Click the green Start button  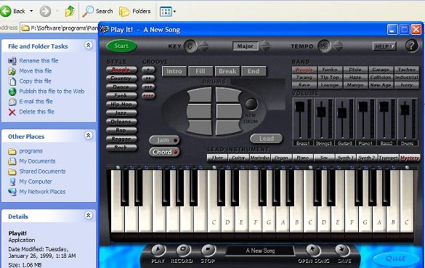[x=121, y=46]
